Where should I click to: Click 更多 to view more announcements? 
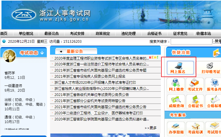[151, 128]
